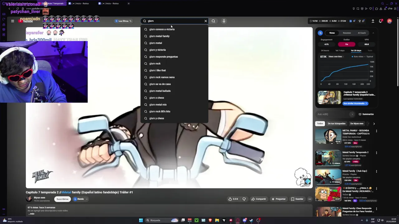This screenshot has height=224, width=399.
Task: Open a new browser tab with plus icon
Action: (x=129, y=3)
